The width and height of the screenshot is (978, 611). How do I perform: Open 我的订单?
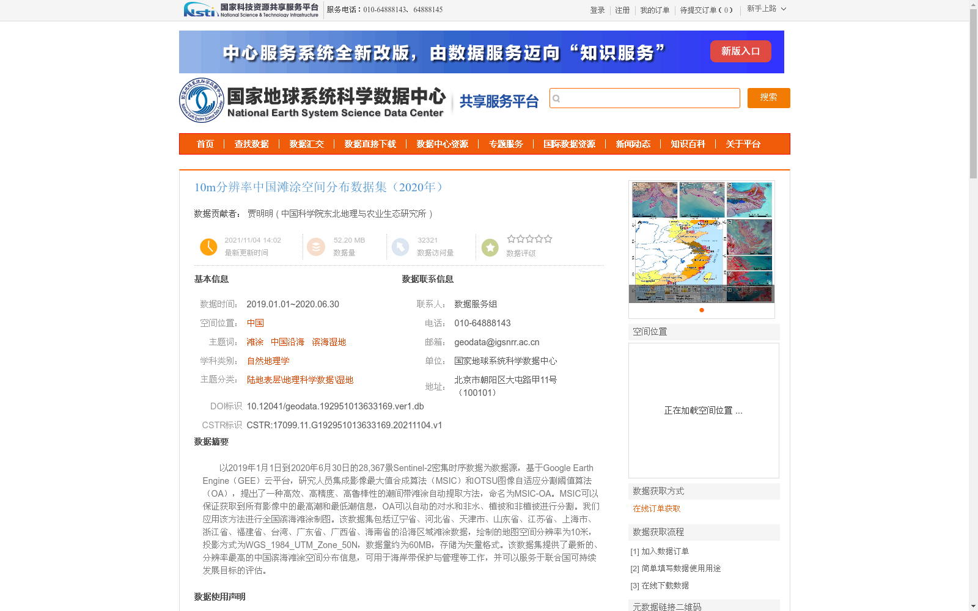655,10
